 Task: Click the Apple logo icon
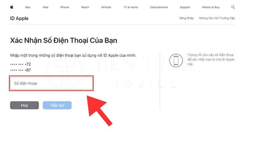12,7
